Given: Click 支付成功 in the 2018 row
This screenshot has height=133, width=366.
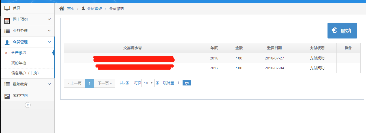Looking at the screenshot, I should (317, 58).
